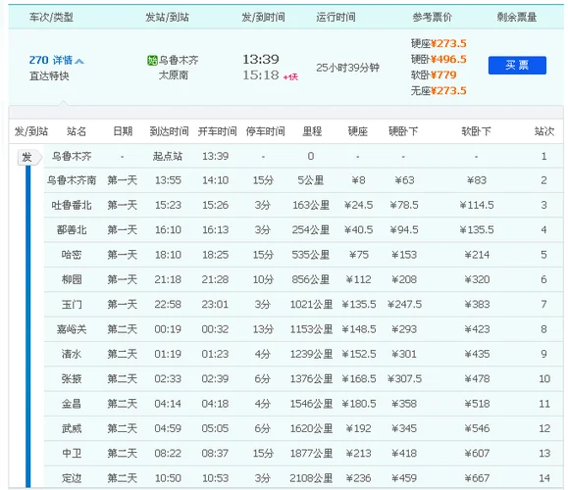This screenshot has height=490, width=568.
Task: Click the 开车时间 column header
Action: point(217,131)
